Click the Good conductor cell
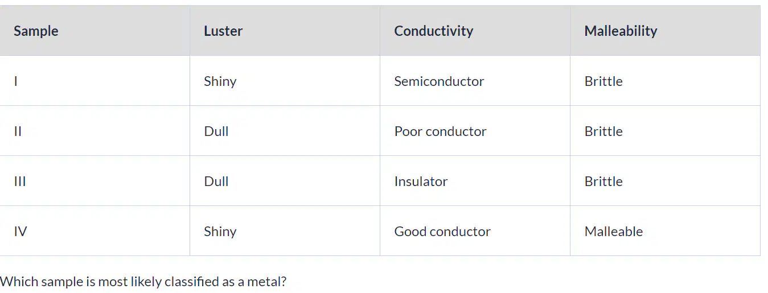The width and height of the screenshot is (768, 293). coord(442,232)
